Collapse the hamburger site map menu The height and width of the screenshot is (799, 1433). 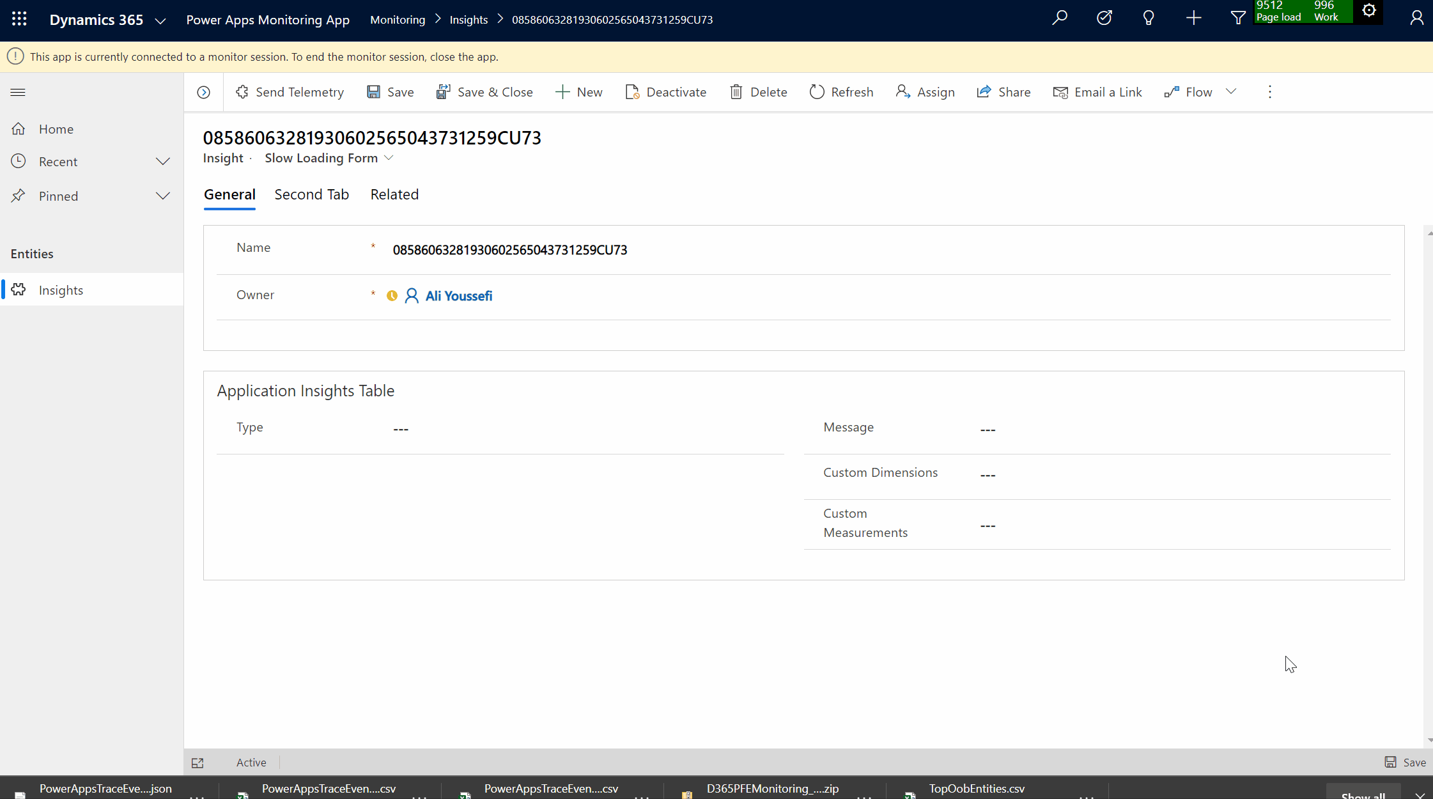[x=18, y=92]
